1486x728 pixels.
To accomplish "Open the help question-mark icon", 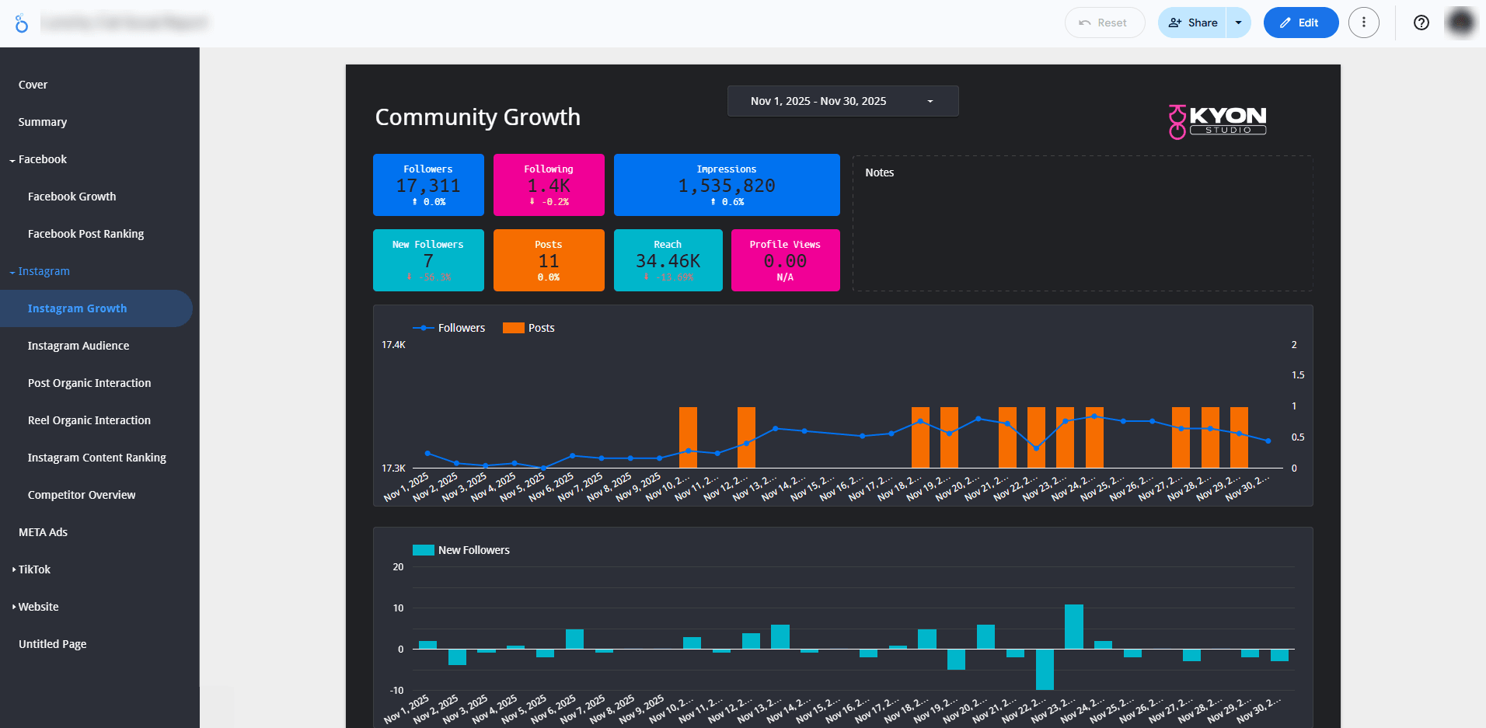I will click(x=1421, y=23).
